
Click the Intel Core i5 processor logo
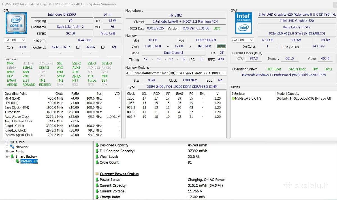(16, 23)
